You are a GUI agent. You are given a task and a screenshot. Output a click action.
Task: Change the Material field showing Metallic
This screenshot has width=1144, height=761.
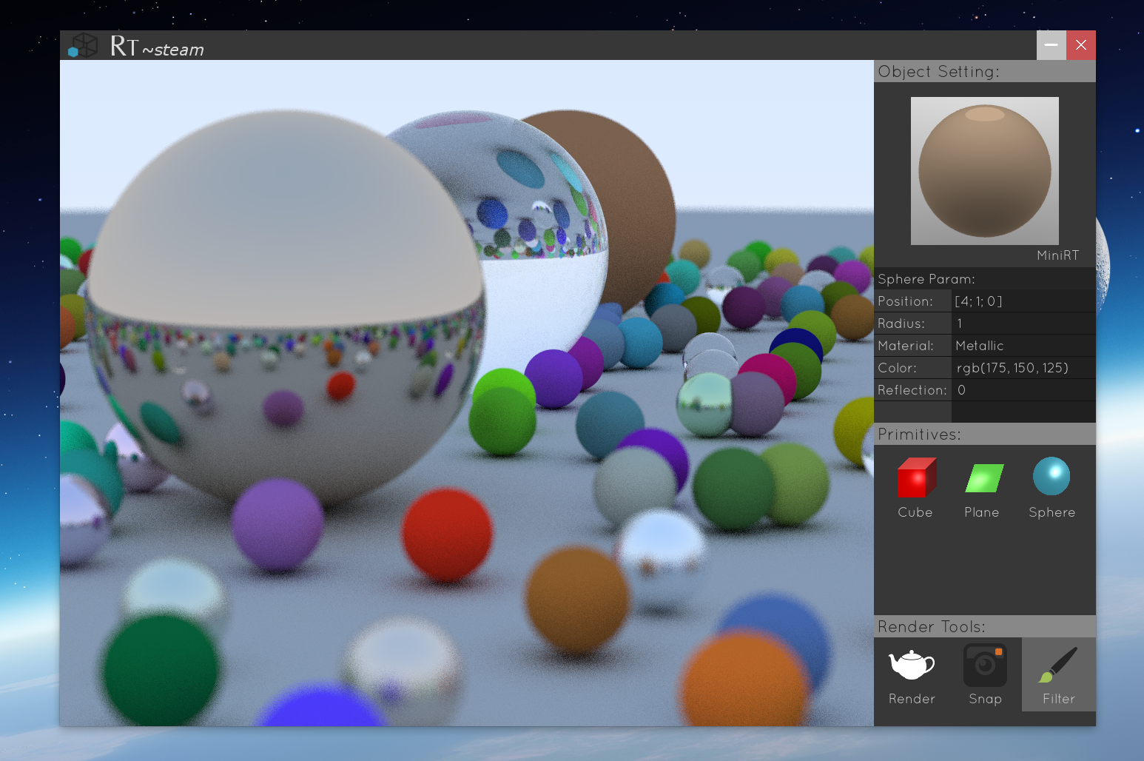click(x=1023, y=346)
